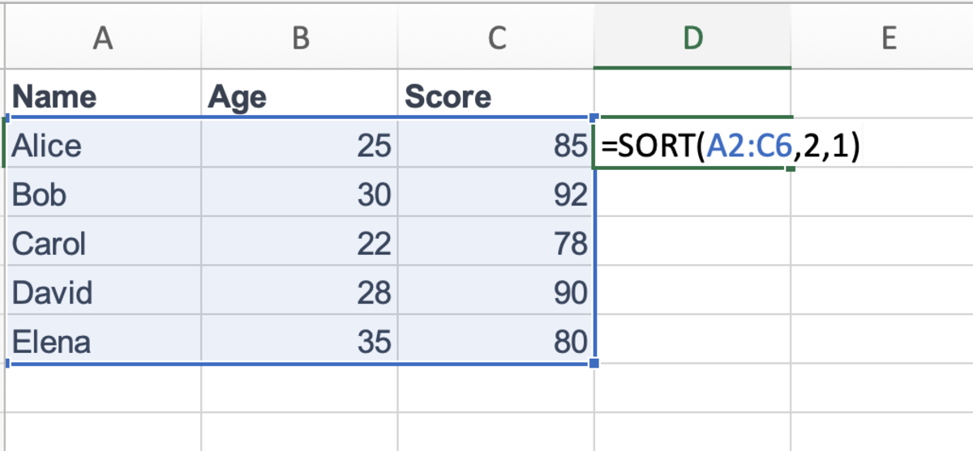Screen dimensions: 973x451
Task: Click the range selection's bottom-right fill handle
Action: (x=596, y=363)
